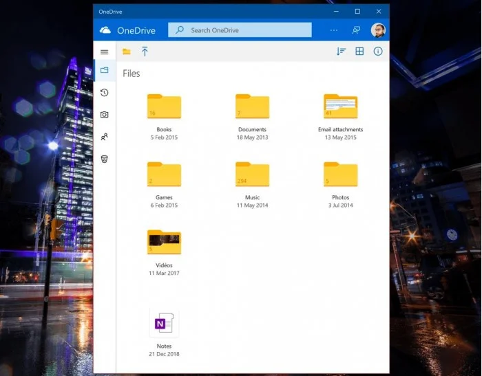Click the 'Games' folder name
This screenshot has width=482, height=376.
(x=164, y=197)
